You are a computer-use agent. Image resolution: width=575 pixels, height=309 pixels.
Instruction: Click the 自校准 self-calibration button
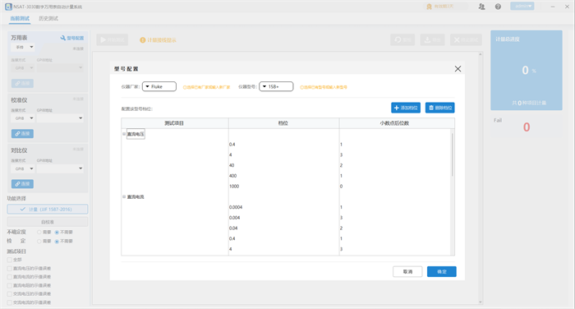[48, 222]
